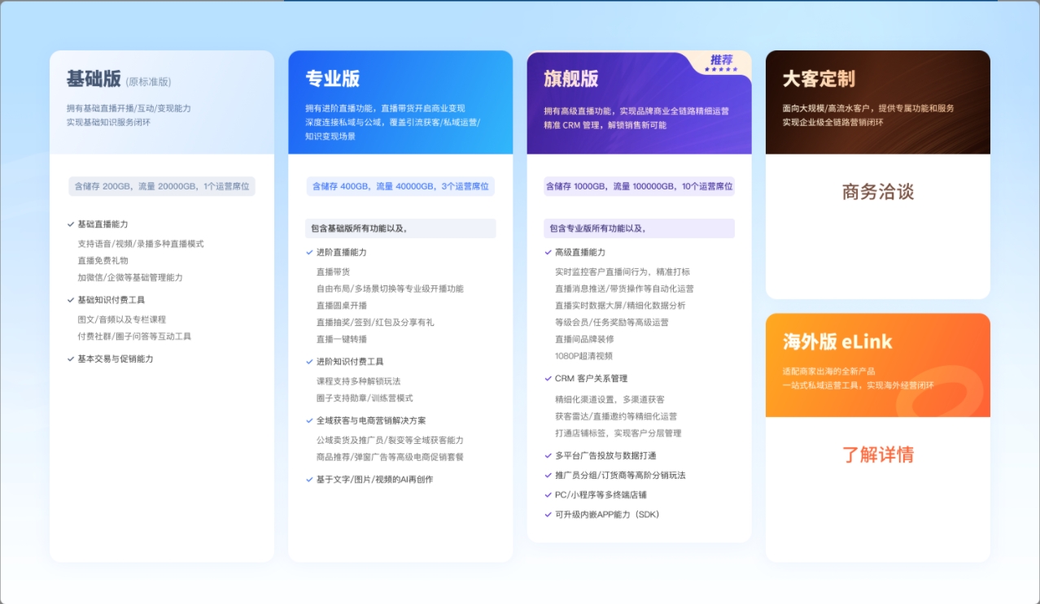Click the checkmark beside 高级直播能力

548,250
